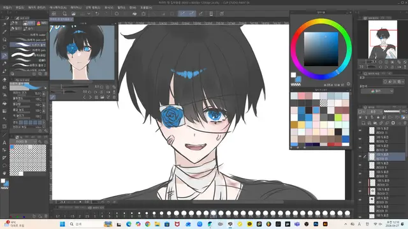Select the gradient tool
The height and width of the screenshot is (229, 408).
click(x=4, y=111)
